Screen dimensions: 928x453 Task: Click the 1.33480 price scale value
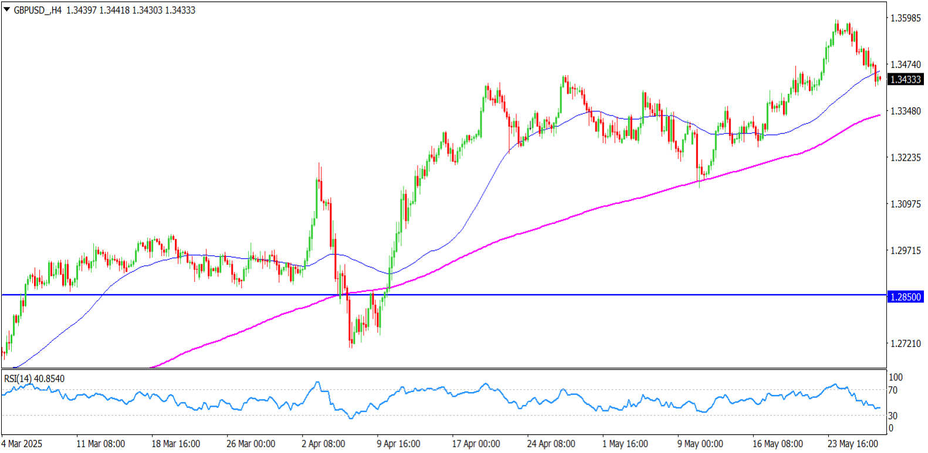(906, 111)
